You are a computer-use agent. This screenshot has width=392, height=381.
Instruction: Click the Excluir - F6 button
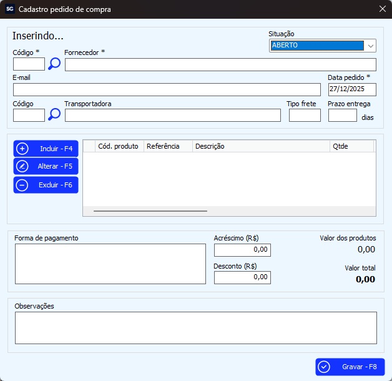46,185
